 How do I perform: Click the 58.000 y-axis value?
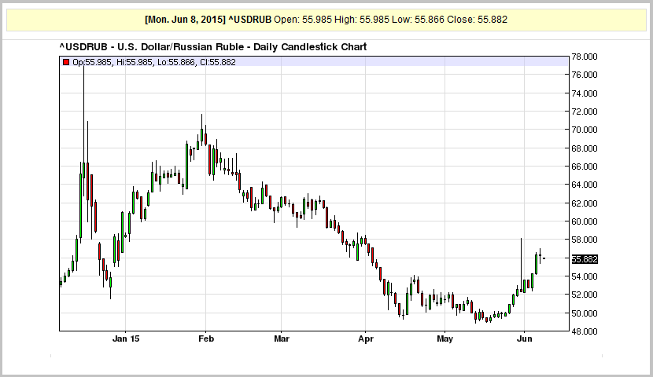tap(585, 240)
